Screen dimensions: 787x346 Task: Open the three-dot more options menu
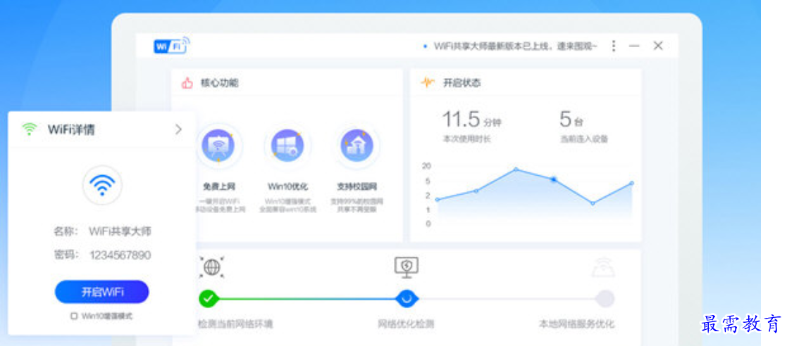[614, 46]
